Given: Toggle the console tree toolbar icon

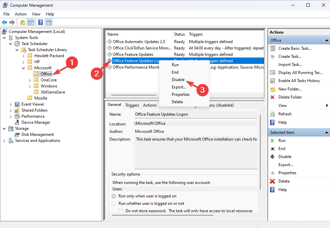Looking at the screenshot, I should [31, 22].
